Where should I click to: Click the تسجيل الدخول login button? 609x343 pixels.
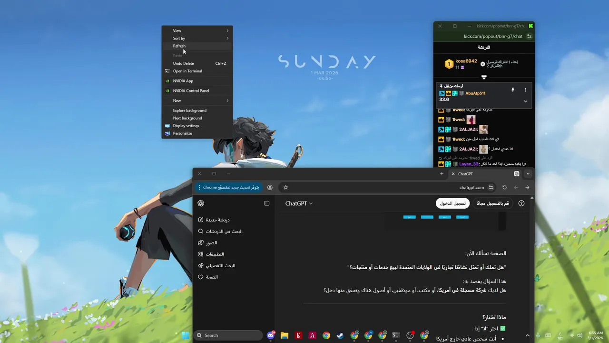tap(452, 203)
